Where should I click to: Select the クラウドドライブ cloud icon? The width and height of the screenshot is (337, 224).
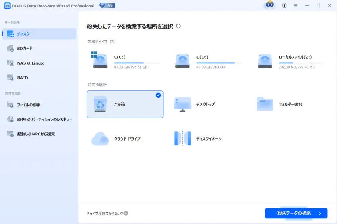pos(100,138)
